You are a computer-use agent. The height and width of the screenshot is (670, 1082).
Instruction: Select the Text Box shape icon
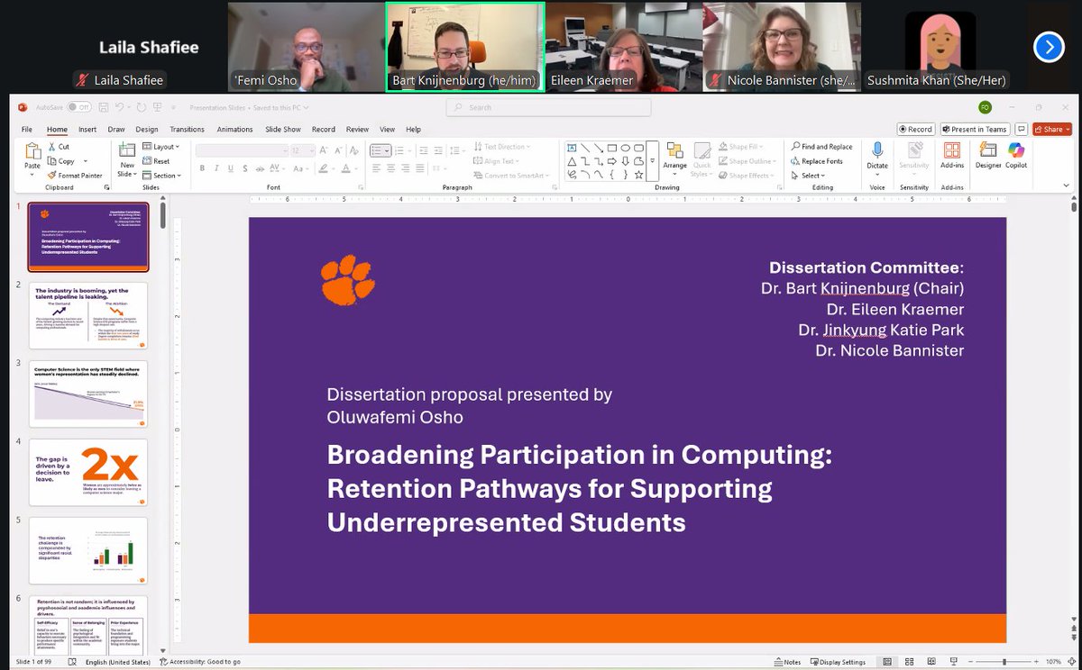point(573,148)
